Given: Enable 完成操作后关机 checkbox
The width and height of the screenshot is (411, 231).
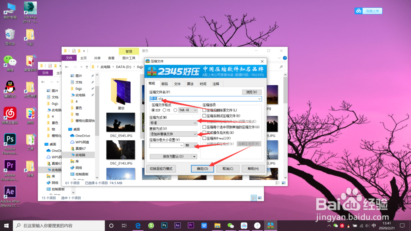Looking at the screenshot, I should point(204,133).
